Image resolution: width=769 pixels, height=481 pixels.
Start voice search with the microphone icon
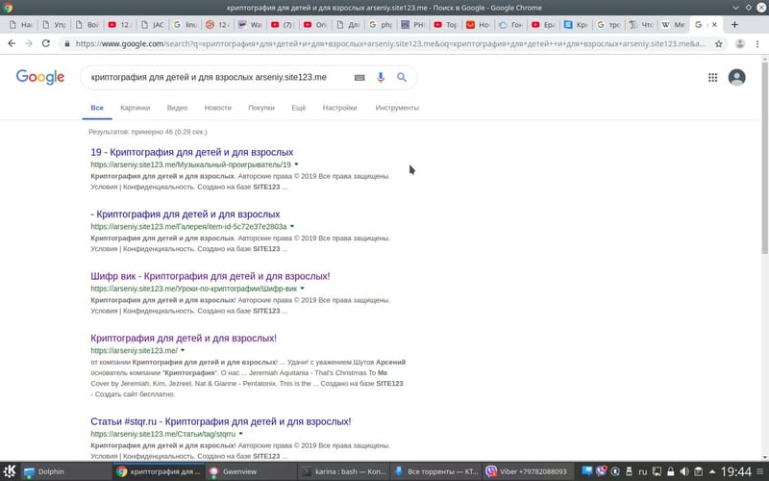[381, 77]
